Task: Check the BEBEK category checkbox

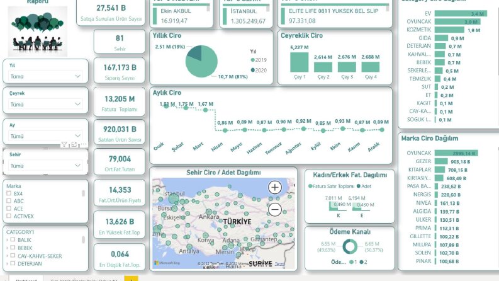Action: [x=13, y=248]
